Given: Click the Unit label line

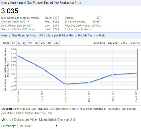Looking at the screenshot, I should [38, 120].
